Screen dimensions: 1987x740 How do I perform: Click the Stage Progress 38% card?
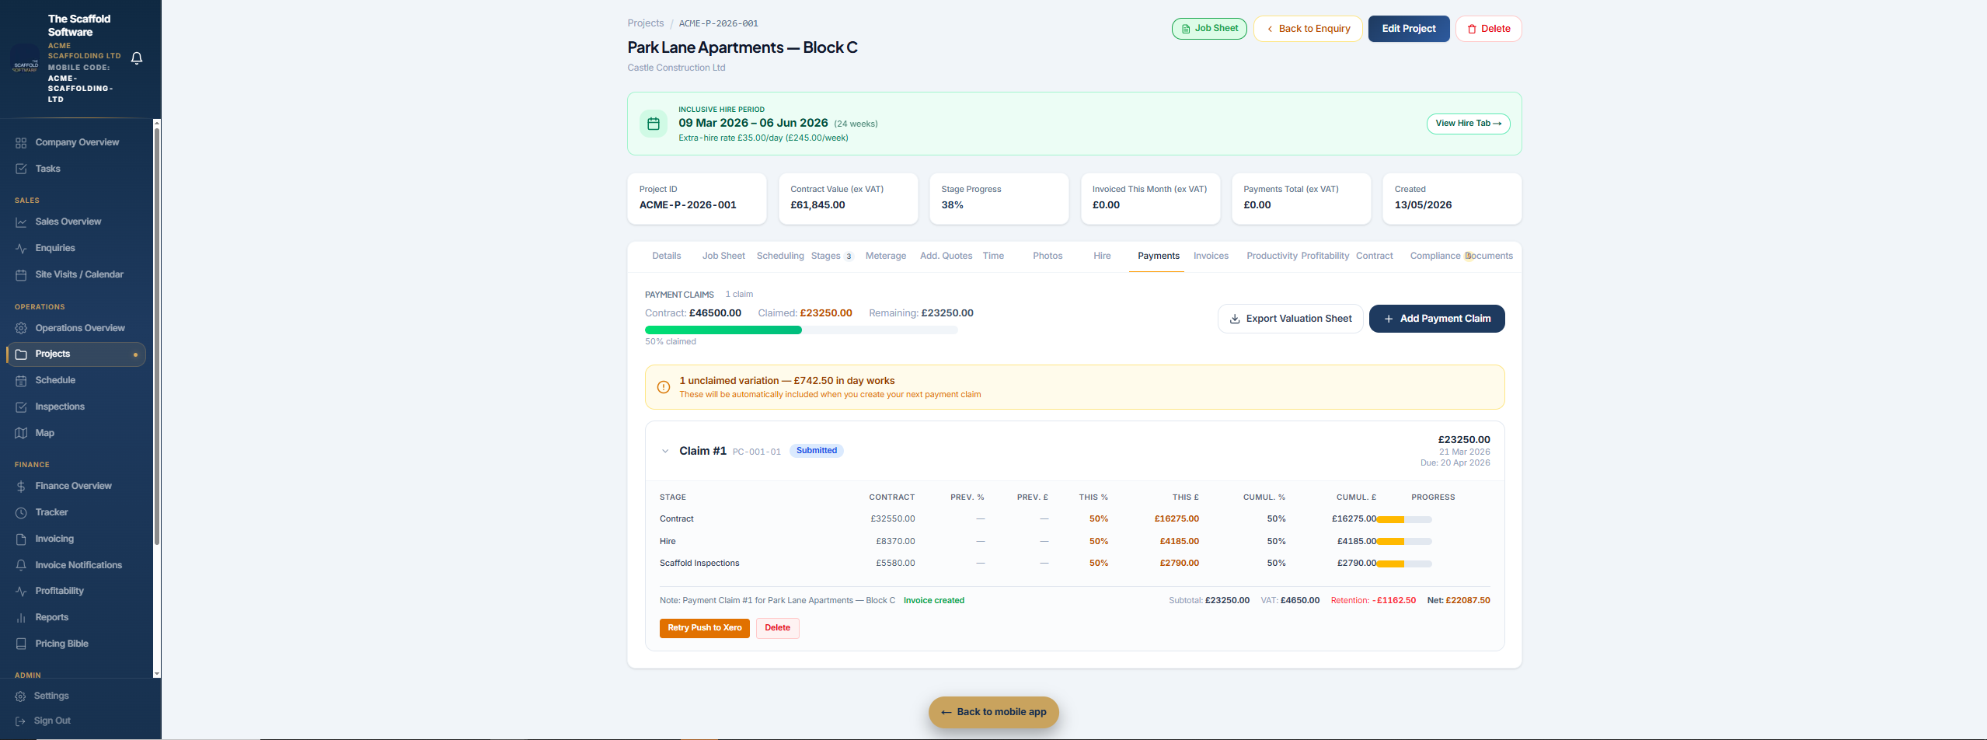[999, 199]
